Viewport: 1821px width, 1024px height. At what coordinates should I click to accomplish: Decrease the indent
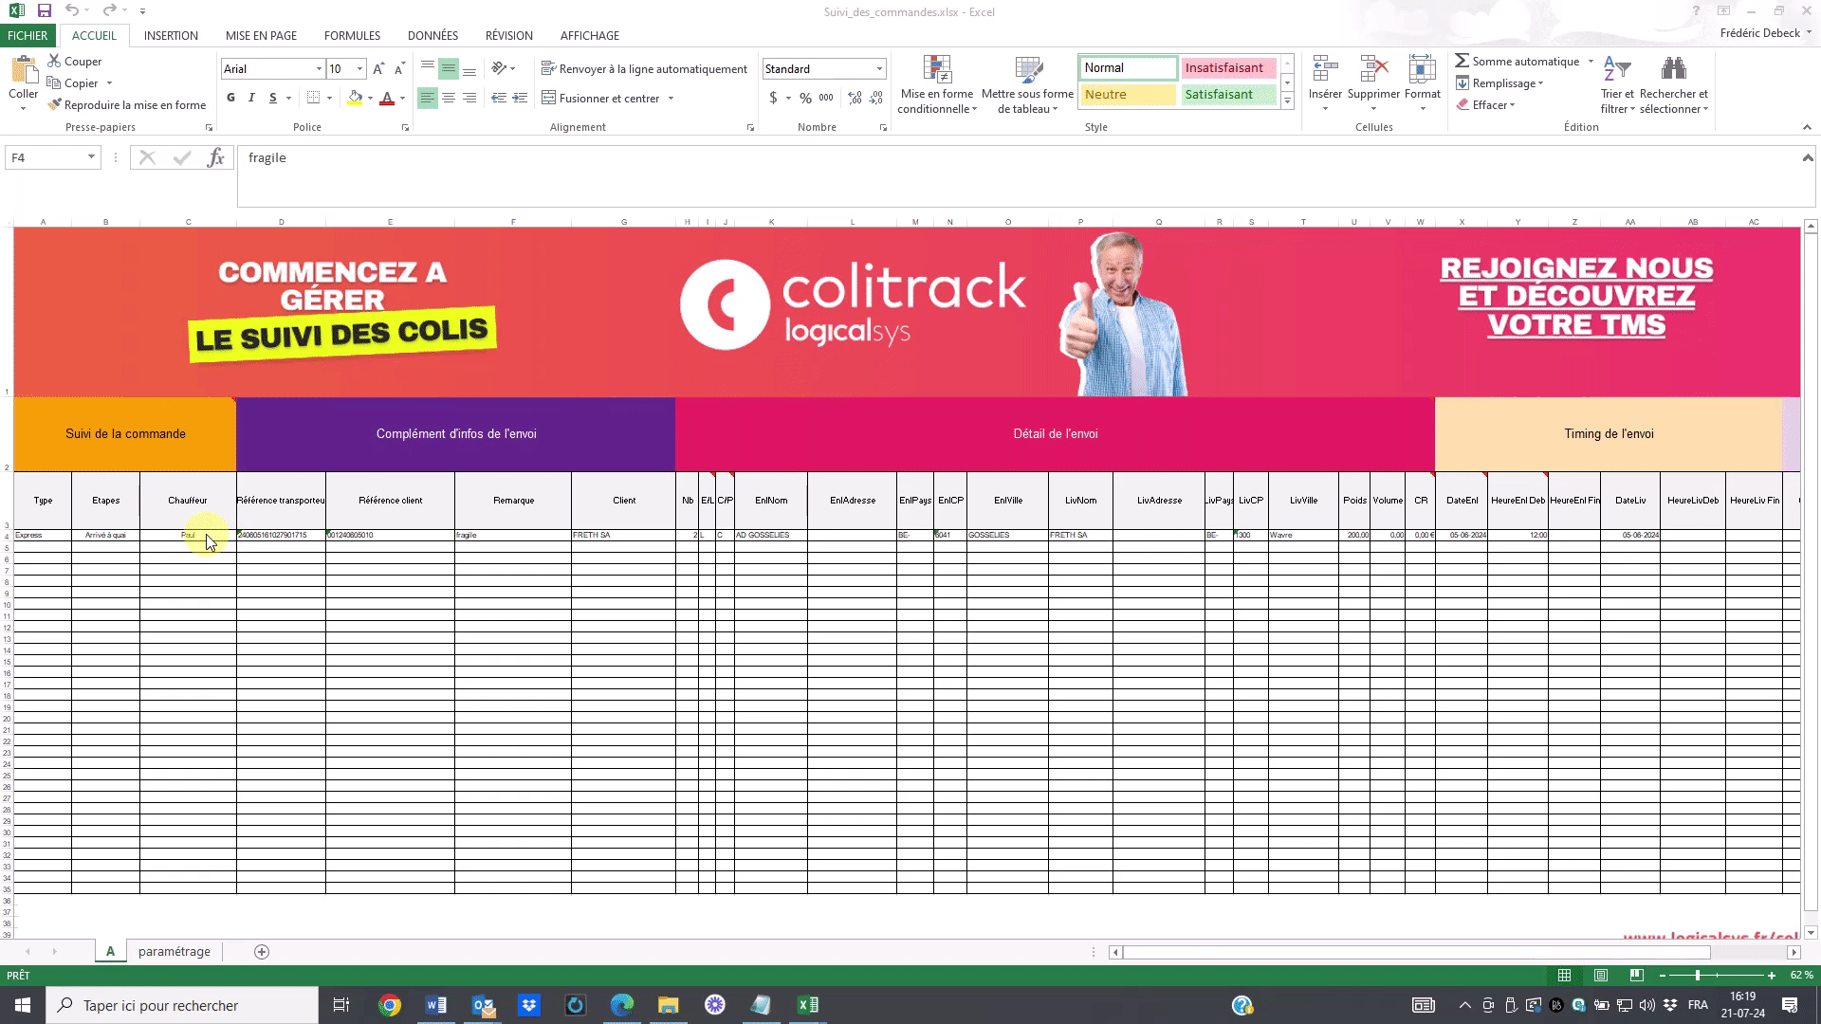pos(499,98)
